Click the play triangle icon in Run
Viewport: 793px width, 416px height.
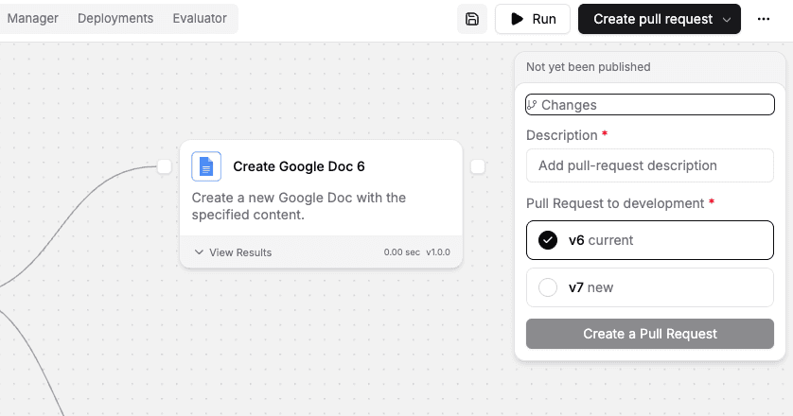[x=517, y=19]
